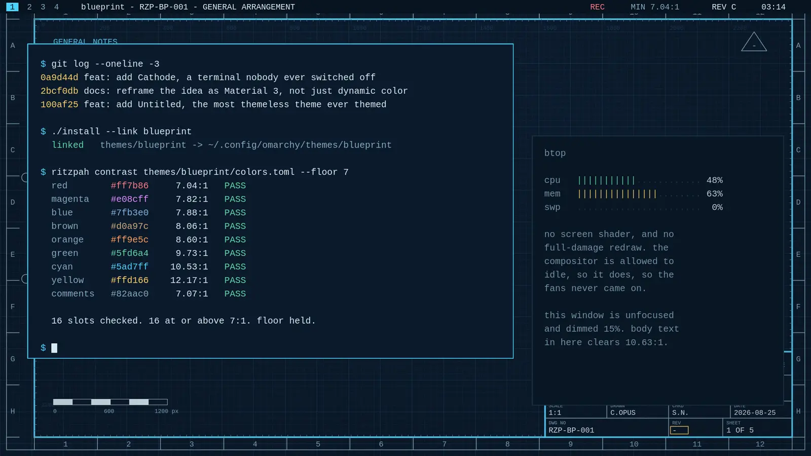811x456 pixels.
Task: Switch to workspace 1
Action: click(12, 7)
